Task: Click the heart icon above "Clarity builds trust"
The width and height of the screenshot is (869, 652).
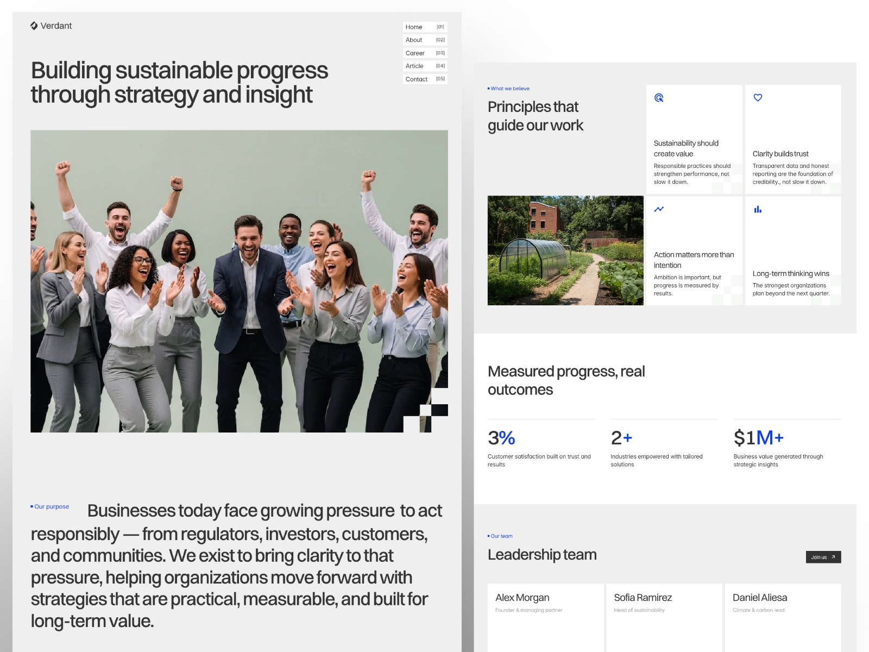Action: coord(757,98)
